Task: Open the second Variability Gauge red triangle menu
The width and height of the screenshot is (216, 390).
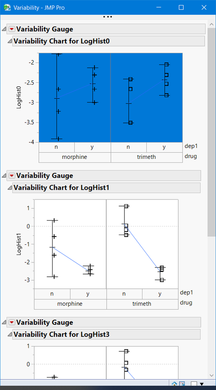Action: [12, 176]
